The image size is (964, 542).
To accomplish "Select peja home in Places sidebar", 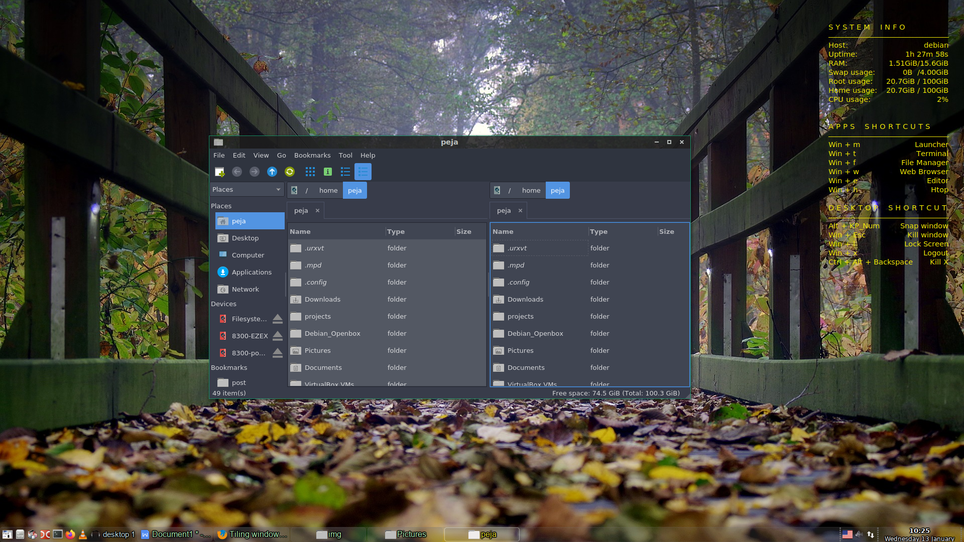I will click(250, 221).
